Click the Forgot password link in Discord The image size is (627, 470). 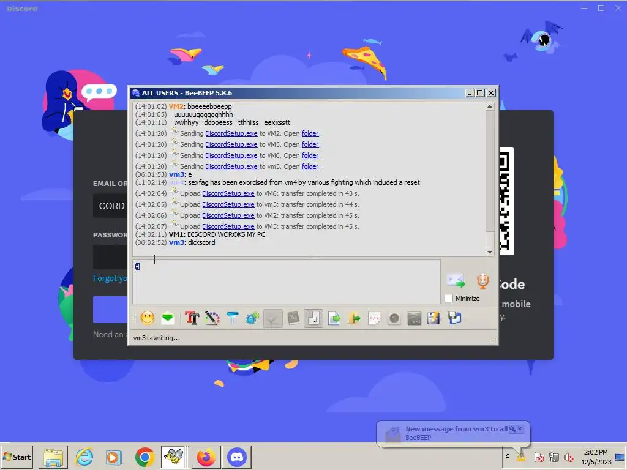click(x=110, y=278)
